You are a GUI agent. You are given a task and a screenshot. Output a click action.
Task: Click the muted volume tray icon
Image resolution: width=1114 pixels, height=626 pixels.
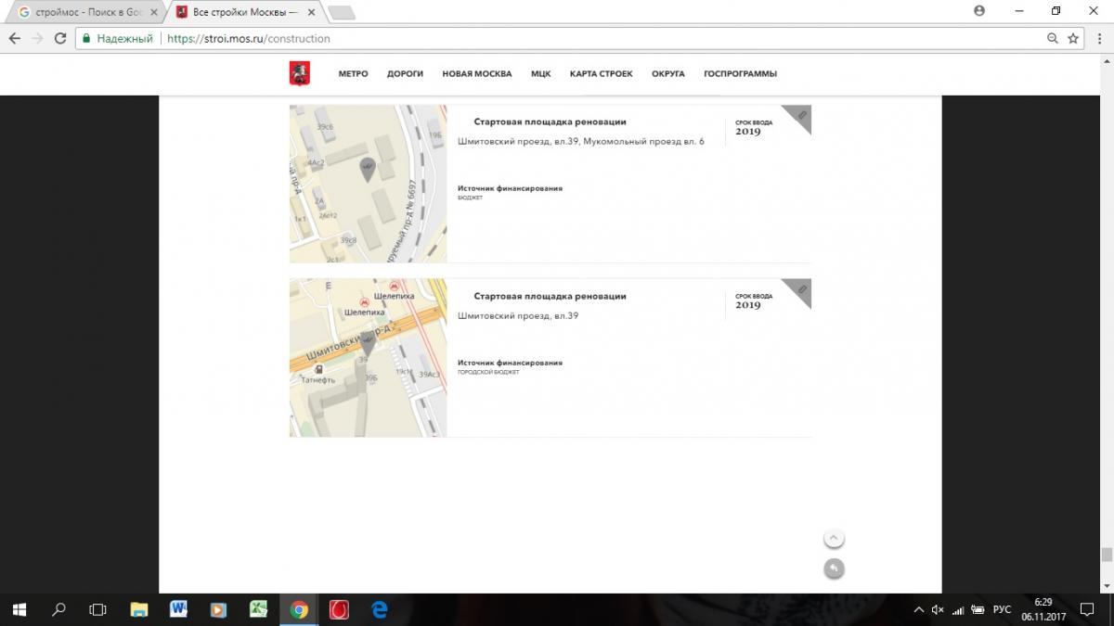point(938,610)
